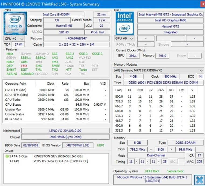Click the Intel Core i5-4300M name field
205x186 pixels.
tap(59, 14)
